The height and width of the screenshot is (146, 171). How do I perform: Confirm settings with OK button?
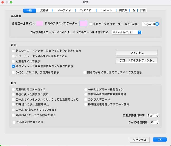click(x=160, y=140)
